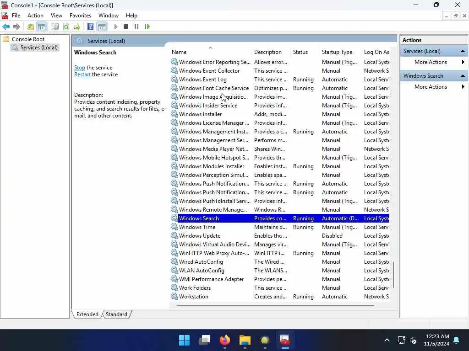Click the Stop the service link
Screen dimensions: 469x351
point(80,68)
